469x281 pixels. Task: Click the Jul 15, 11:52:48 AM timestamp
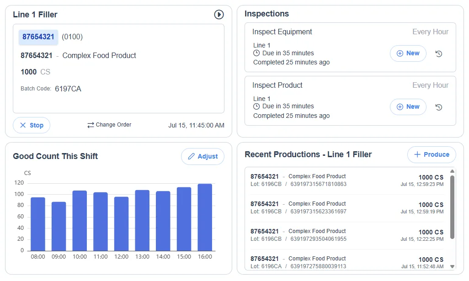pos(422,266)
